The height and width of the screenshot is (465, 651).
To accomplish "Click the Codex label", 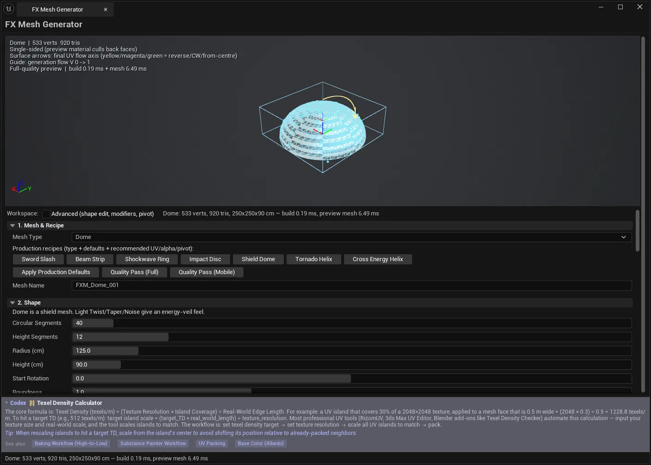I will [18, 403].
